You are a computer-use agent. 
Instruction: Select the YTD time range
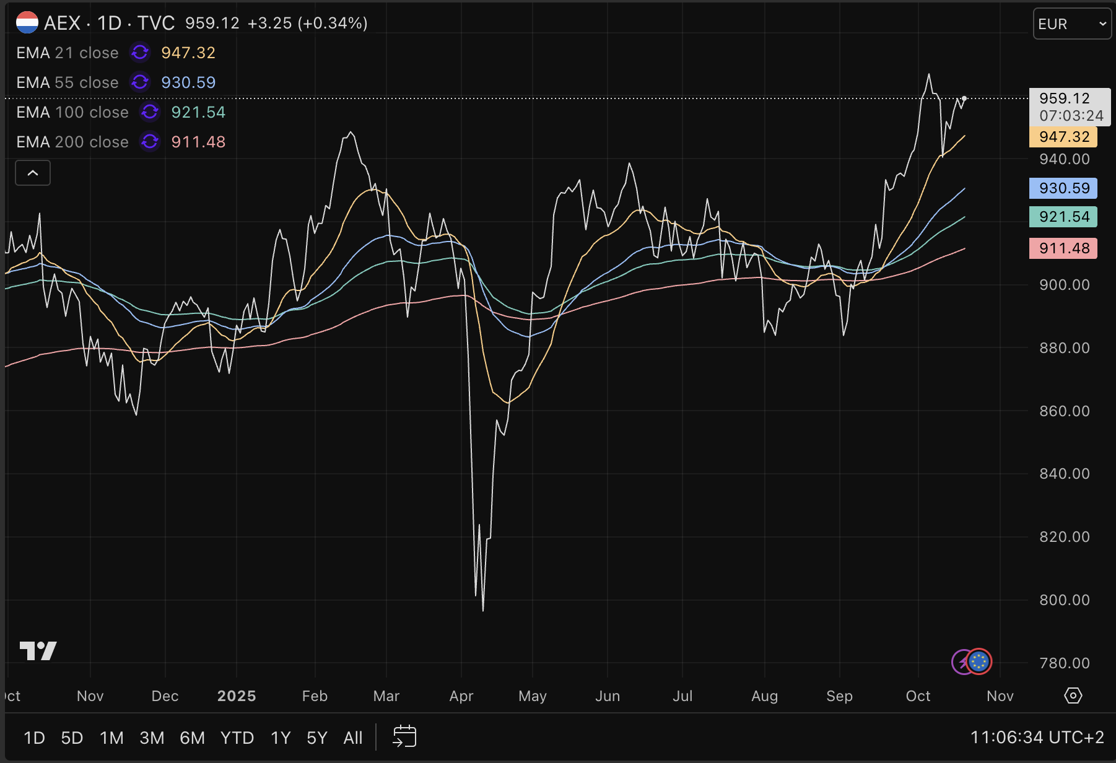click(237, 738)
